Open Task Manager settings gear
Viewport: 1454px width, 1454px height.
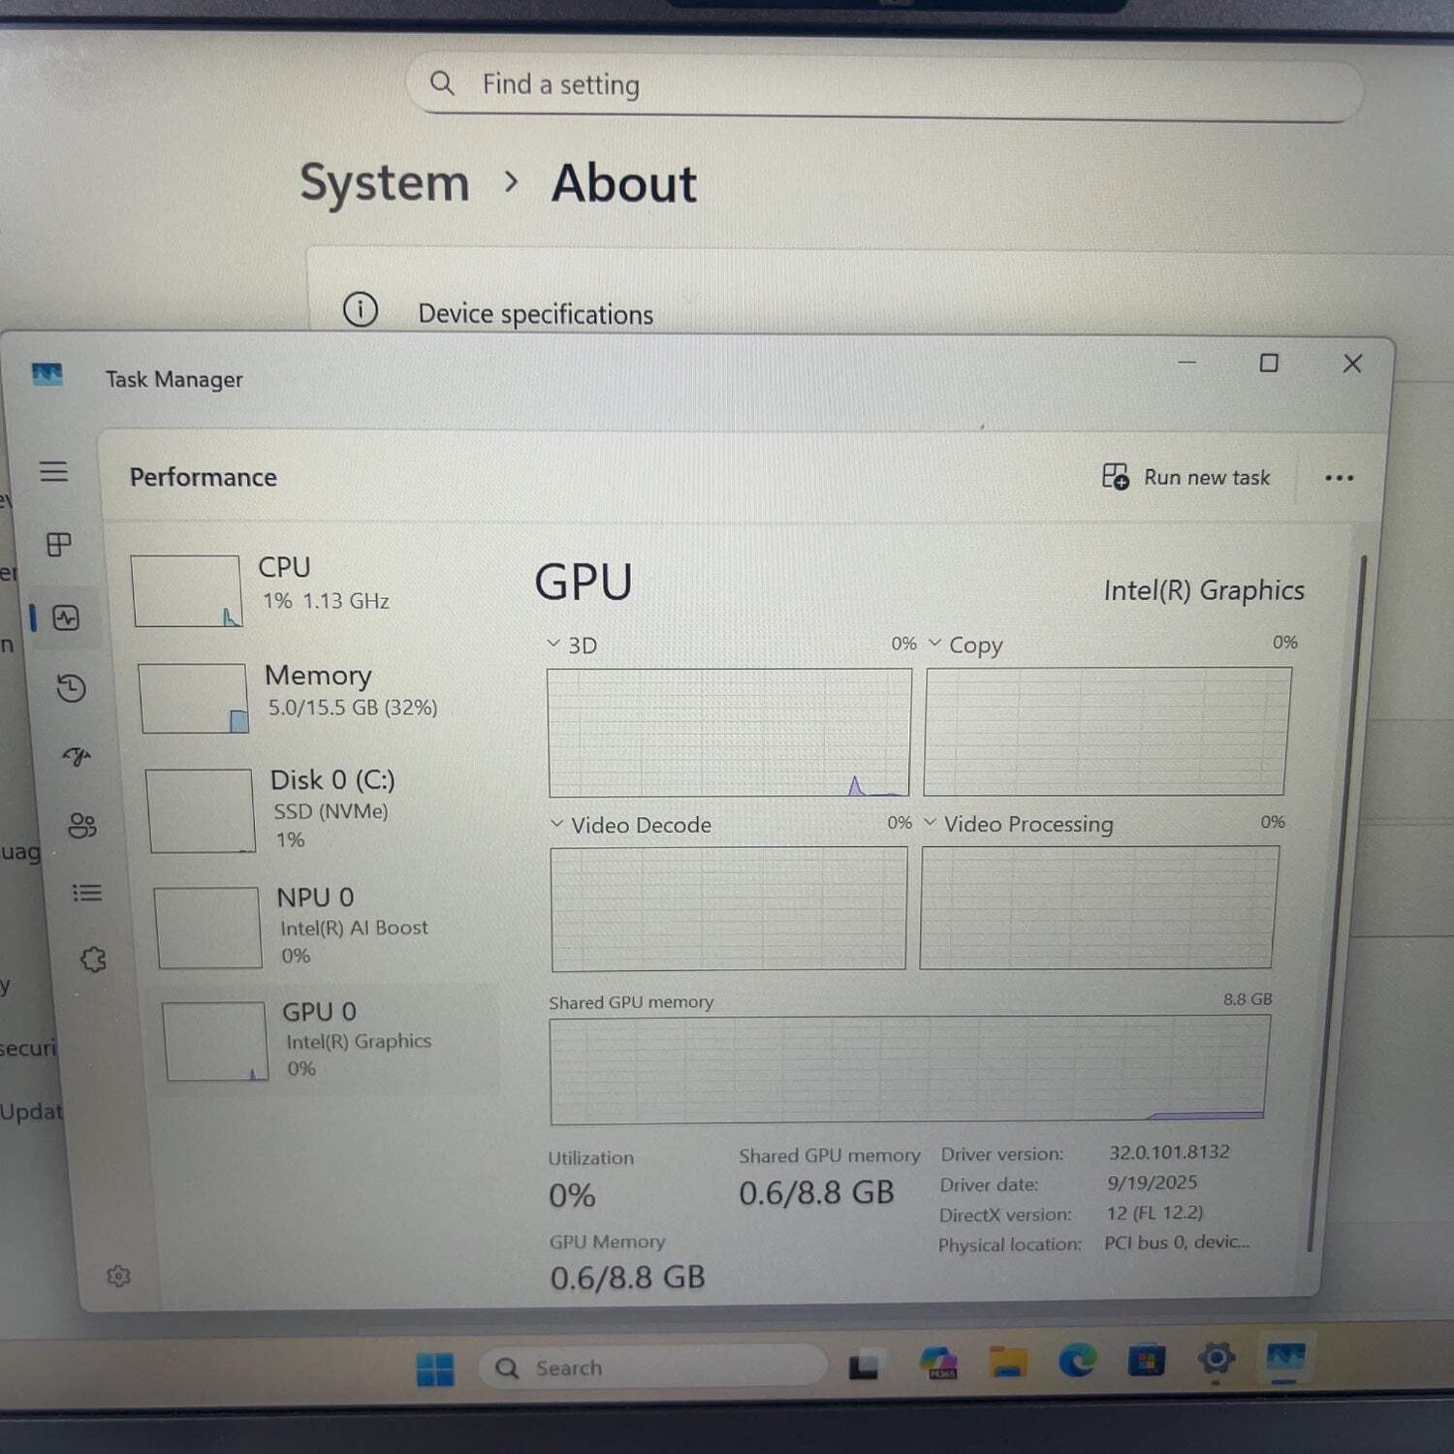(118, 1276)
